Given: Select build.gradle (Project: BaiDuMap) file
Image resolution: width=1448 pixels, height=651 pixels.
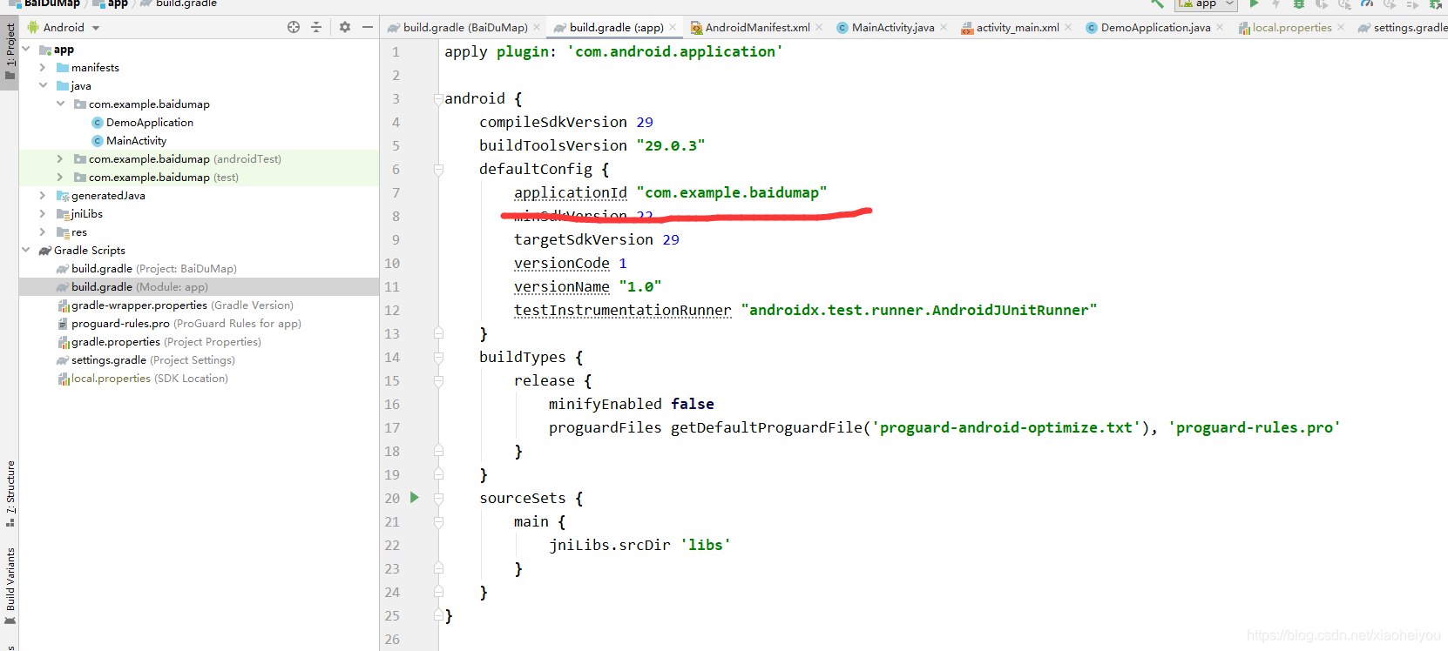Looking at the screenshot, I should tap(154, 269).
